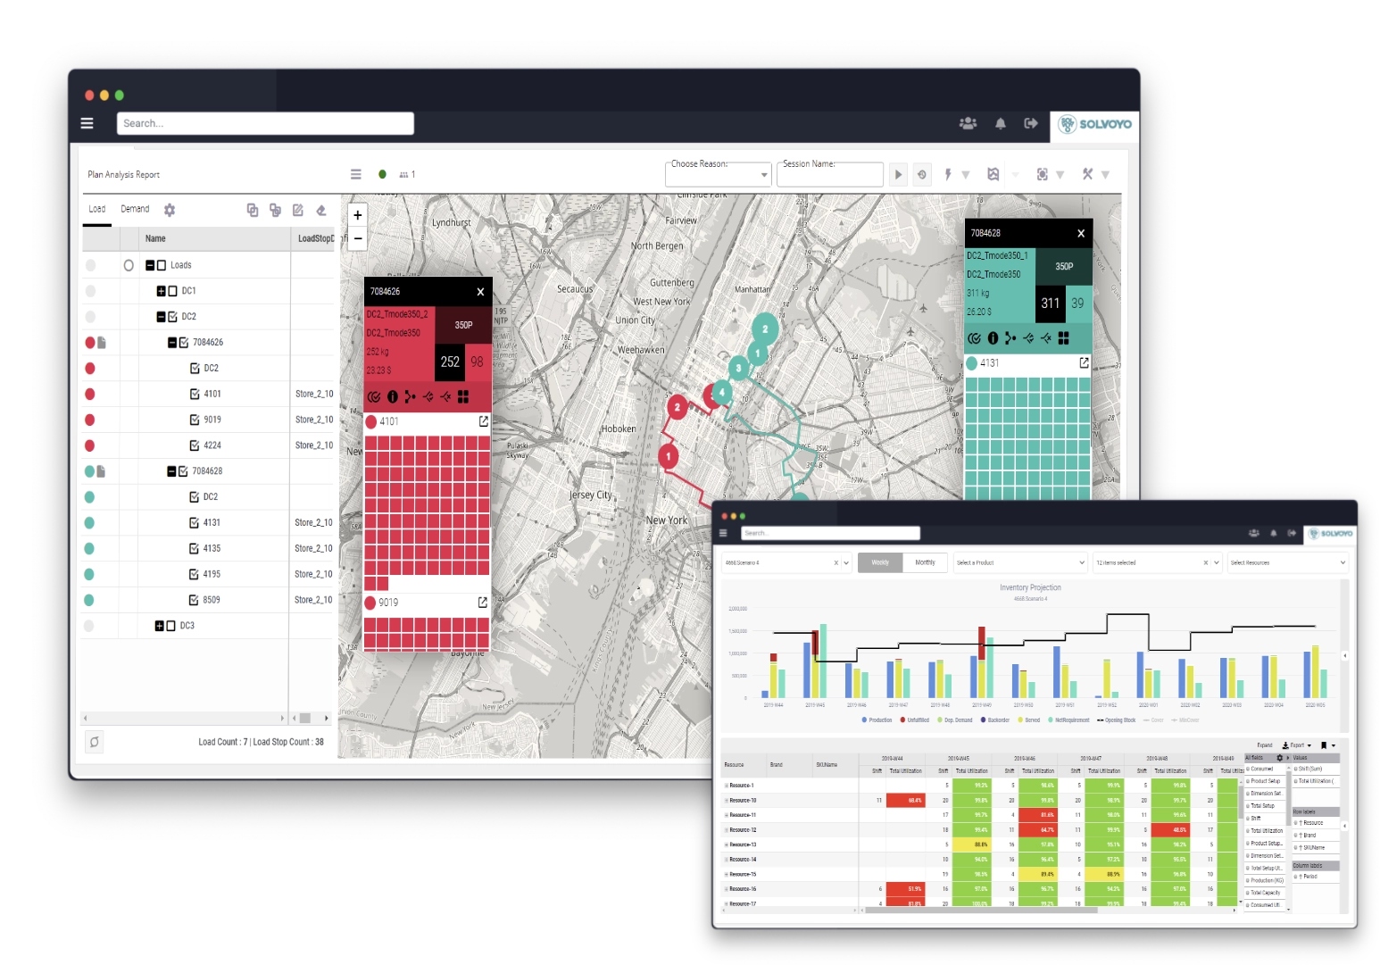The width and height of the screenshot is (1380, 965).
Task: Click the merge loads icon in load toolbar
Action: pyautogui.click(x=275, y=210)
